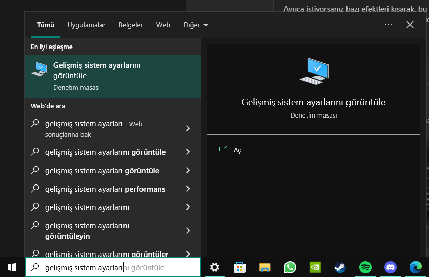Viewport: 429px width, 277px height.
Task: Expand arrow for 'görüntüleyin' suggestion
Action: point(188,230)
